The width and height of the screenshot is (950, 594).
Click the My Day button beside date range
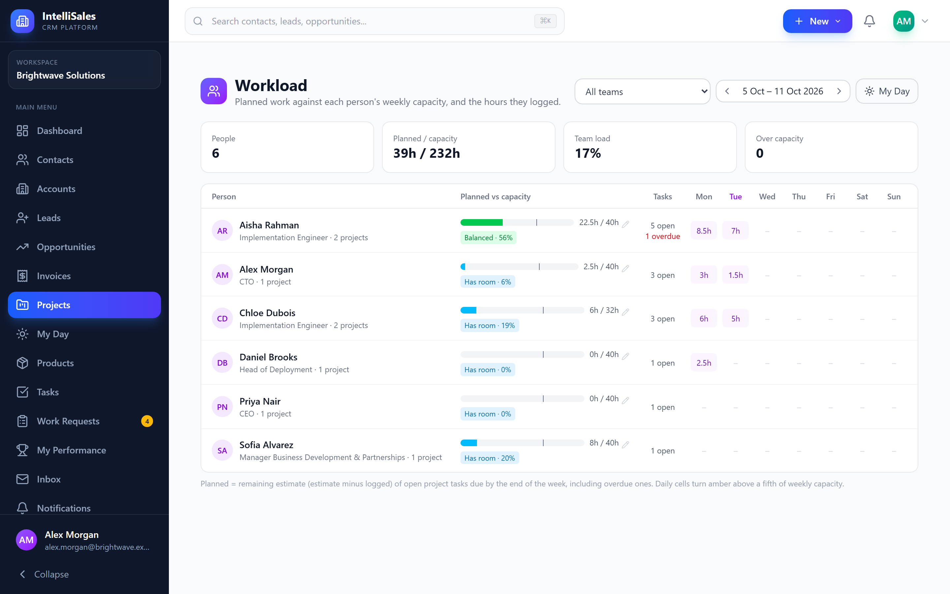tap(887, 91)
